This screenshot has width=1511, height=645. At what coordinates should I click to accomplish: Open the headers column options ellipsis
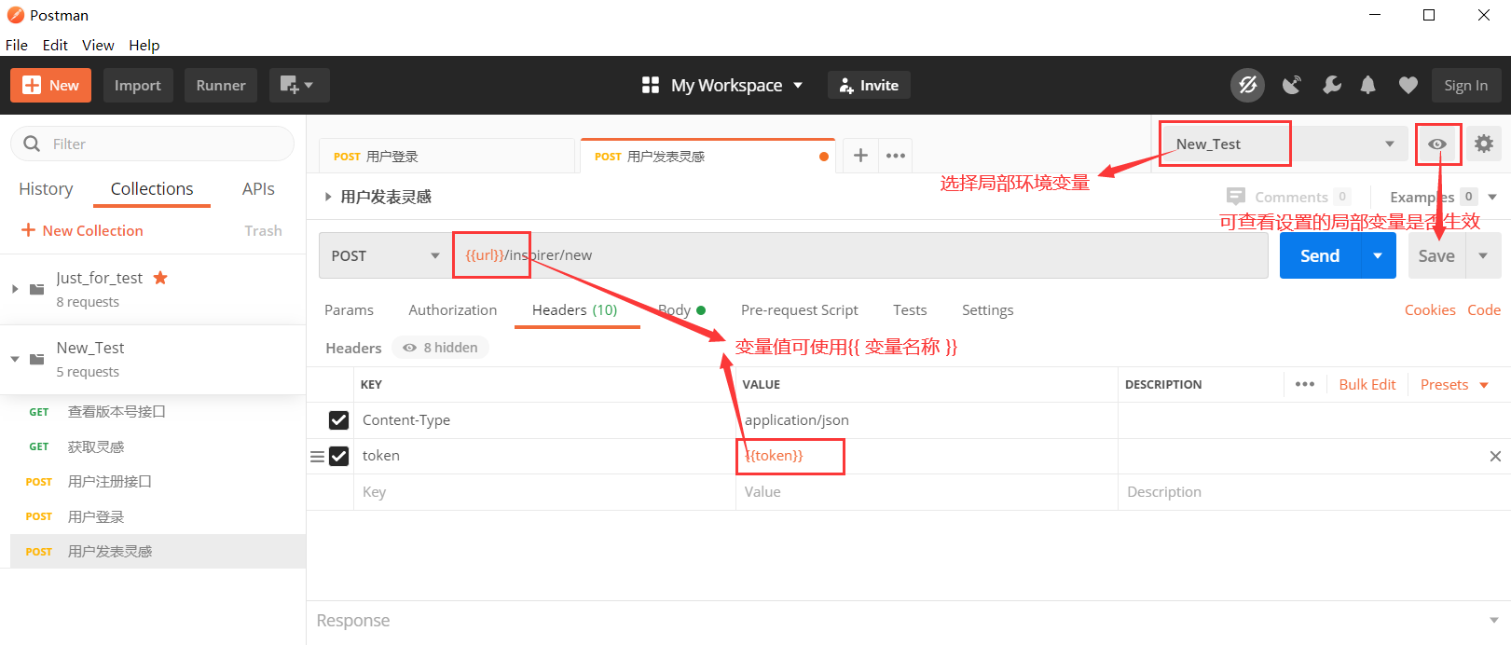1305,384
